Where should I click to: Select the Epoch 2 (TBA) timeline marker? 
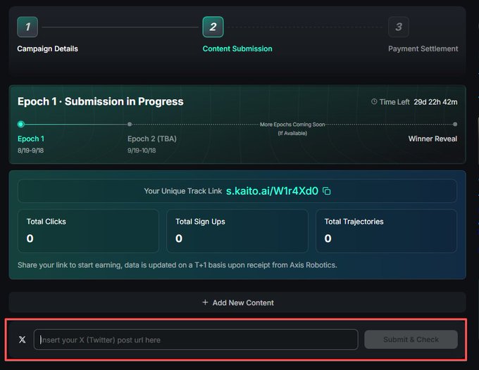click(x=130, y=124)
